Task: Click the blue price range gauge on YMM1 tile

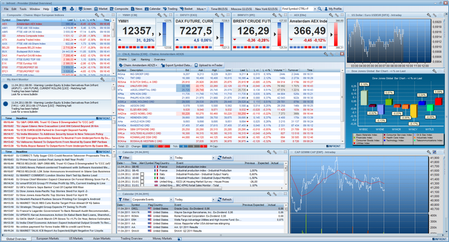Action: 164,34
